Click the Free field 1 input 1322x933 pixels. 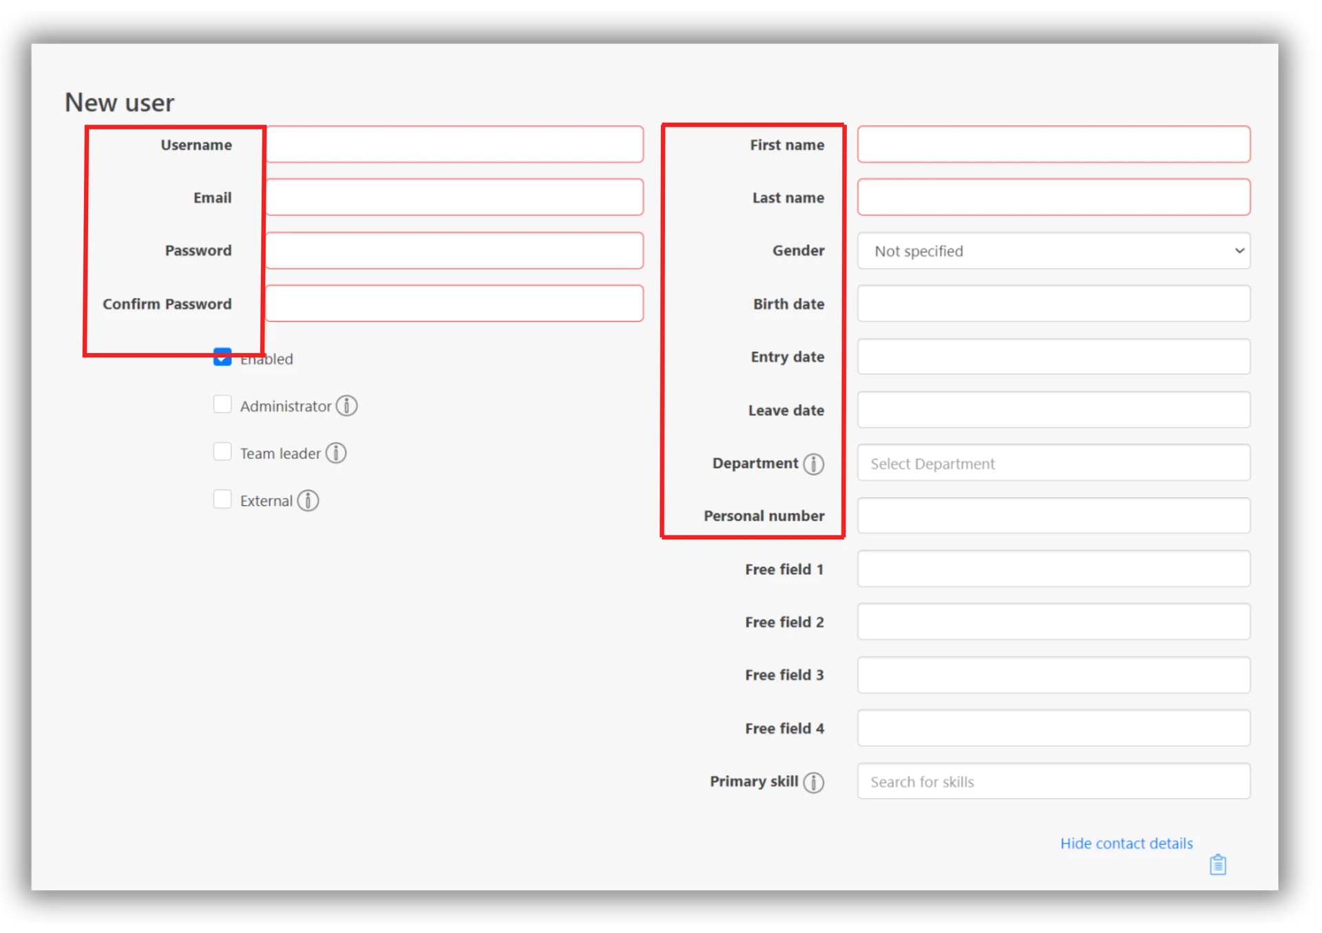click(x=1053, y=569)
